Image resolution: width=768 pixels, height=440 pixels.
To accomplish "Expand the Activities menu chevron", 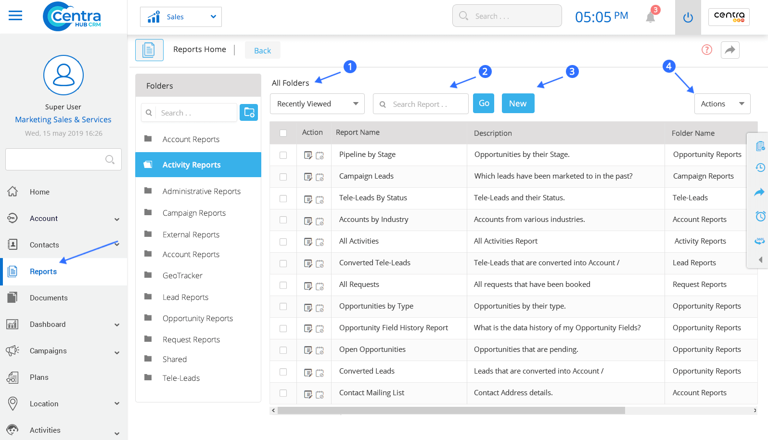I will (x=117, y=433).
